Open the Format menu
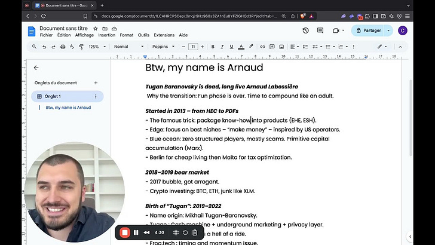 [x=127, y=35]
